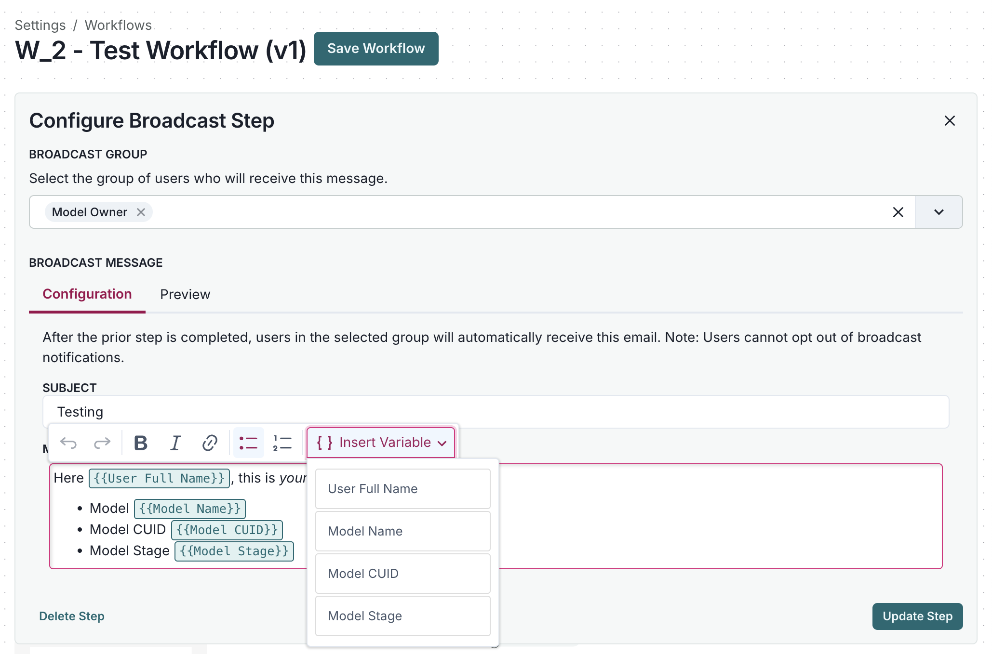
Task: Open the Configuration tab
Action: click(87, 294)
